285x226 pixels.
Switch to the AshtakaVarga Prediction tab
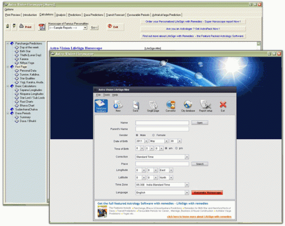click(166, 15)
